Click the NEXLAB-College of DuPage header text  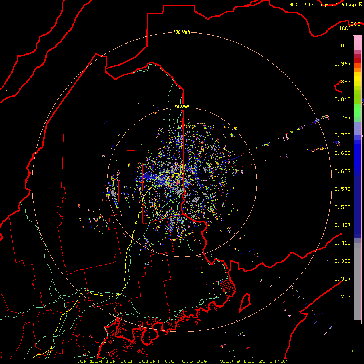click(x=326, y=4)
